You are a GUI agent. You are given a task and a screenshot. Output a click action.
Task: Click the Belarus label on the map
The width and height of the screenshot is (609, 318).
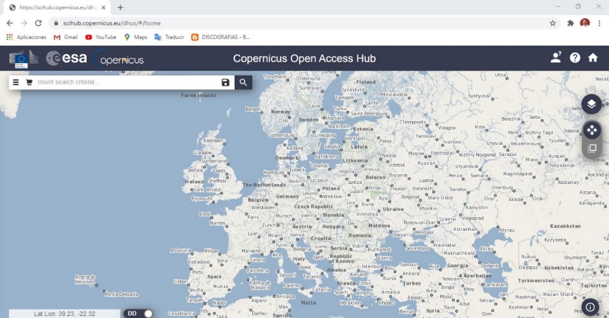[x=375, y=177]
